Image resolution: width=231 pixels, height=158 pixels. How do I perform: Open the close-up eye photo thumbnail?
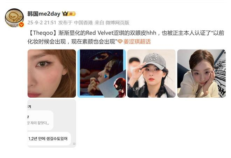[52, 74]
